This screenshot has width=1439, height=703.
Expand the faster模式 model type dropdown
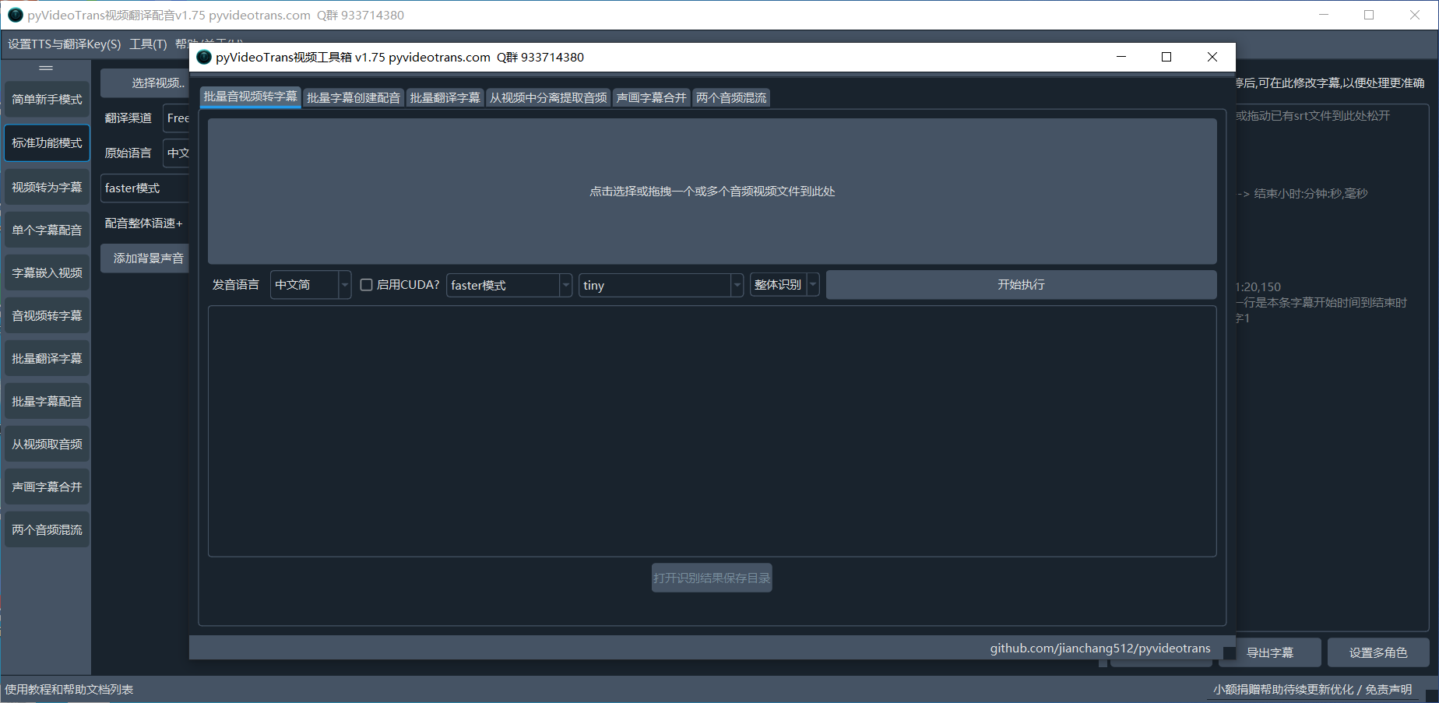pos(508,285)
